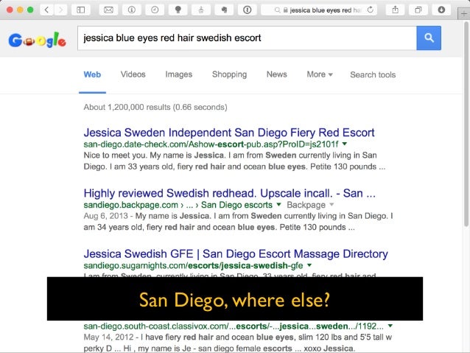Open 'Jessica Swedish GFE' directory result
Screen dimensions: 470x353
point(236,254)
